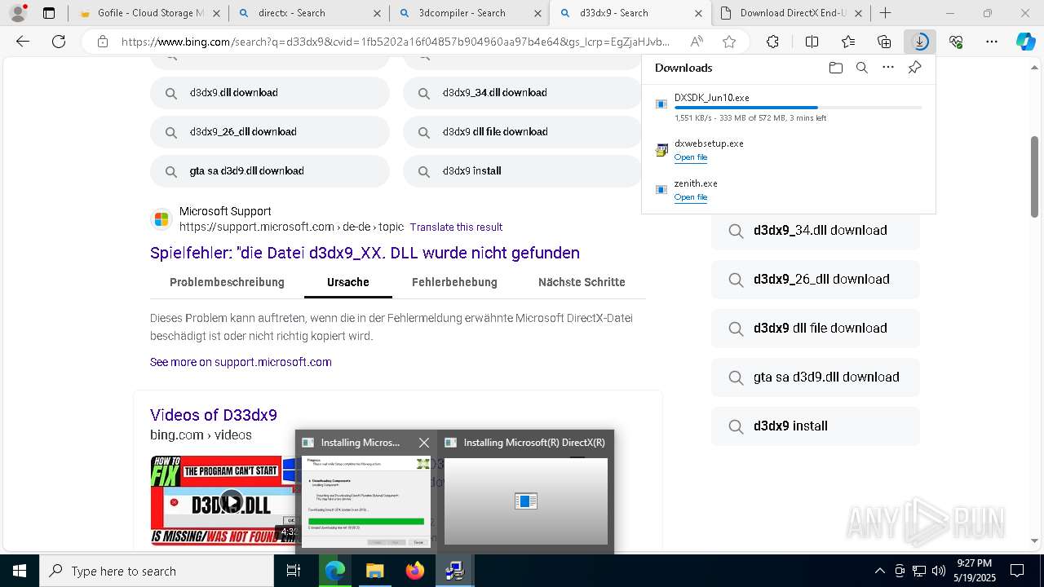Open downloads folder icon in Downloads panel
Screen dimensions: 1044x587
[835, 68]
